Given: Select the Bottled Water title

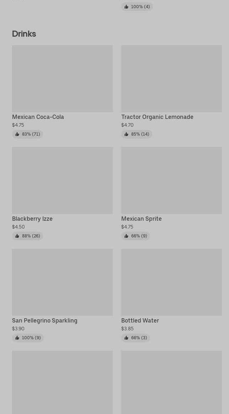Looking at the screenshot, I should coord(140,320).
